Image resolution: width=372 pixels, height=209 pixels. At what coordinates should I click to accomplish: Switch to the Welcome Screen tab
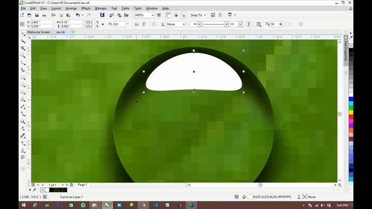(39, 32)
